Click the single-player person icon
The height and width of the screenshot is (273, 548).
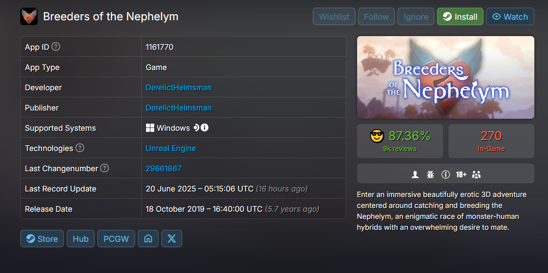415,175
